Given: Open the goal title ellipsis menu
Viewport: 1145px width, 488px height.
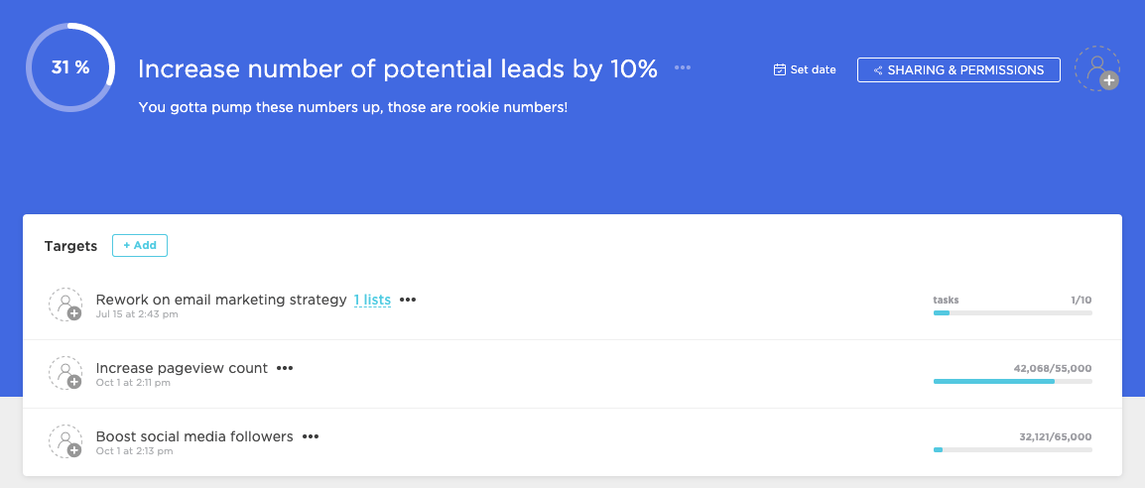Looking at the screenshot, I should [x=683, y=67].
